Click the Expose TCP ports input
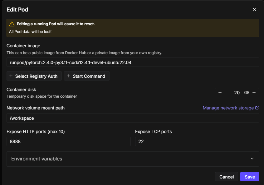Viewport: 264px width, 185px height. pyautogui.click(x=197, y=141)
